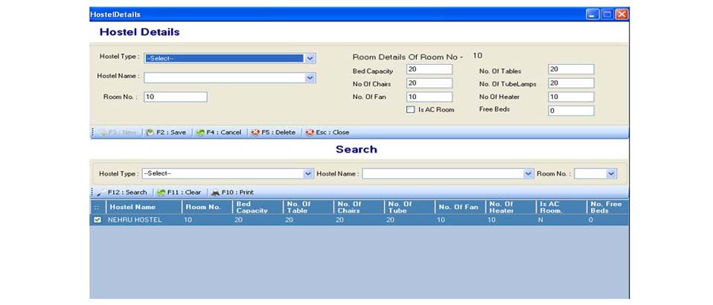Image resolution: width=713 pixels, height=305 pixels.
Task: Click the greyed F3 : New toolbar item
Action: [x=118, y=132]
